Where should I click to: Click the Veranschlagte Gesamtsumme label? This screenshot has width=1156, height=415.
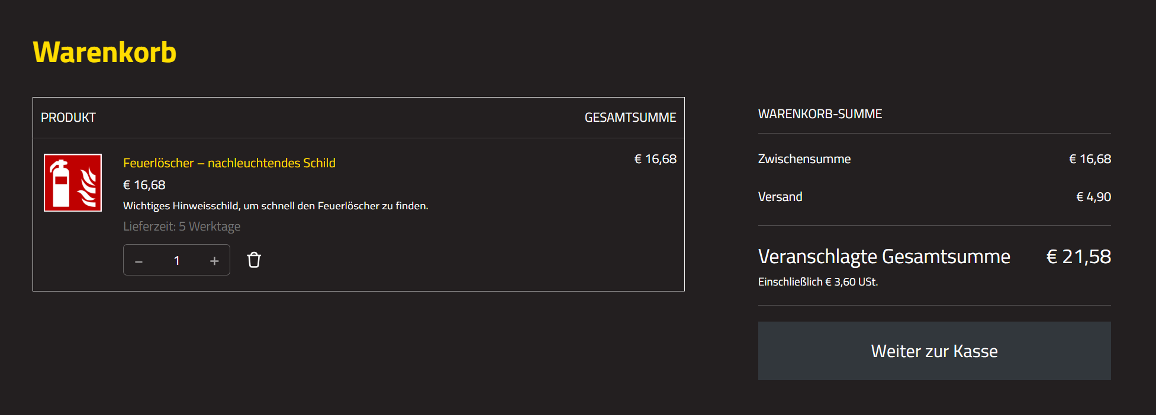tap(884, 257)
